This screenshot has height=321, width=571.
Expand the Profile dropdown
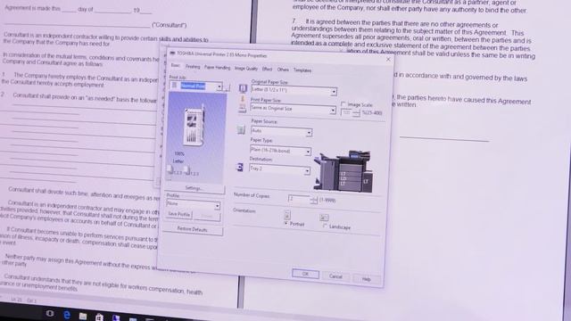[217, 206]
